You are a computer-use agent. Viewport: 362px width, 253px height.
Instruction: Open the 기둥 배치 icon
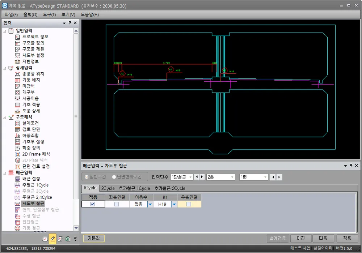tap(17, 80)
